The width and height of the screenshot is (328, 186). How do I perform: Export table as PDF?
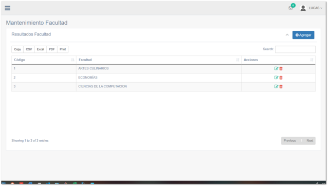pos(52,49)
